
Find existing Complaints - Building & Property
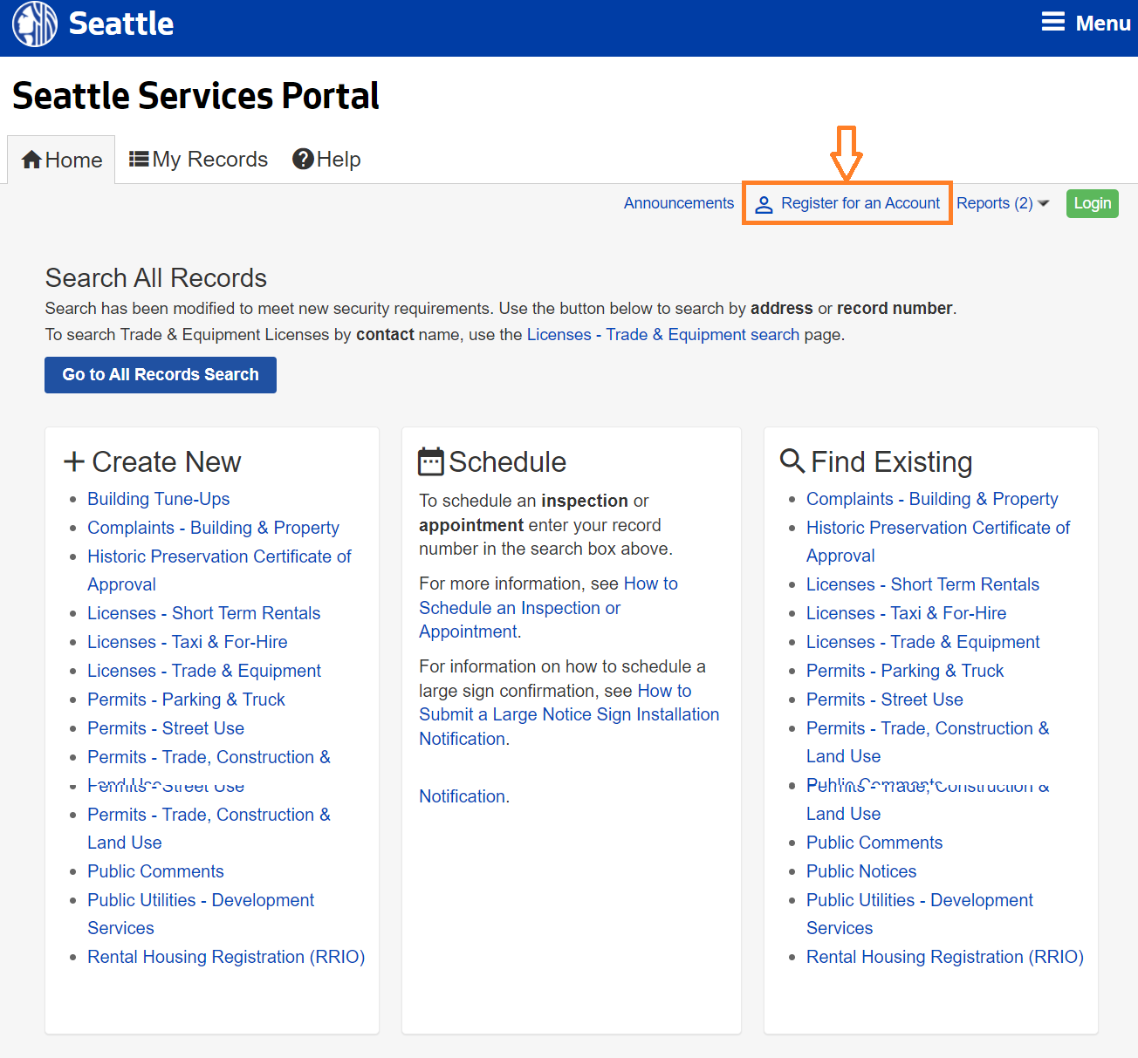932,499
